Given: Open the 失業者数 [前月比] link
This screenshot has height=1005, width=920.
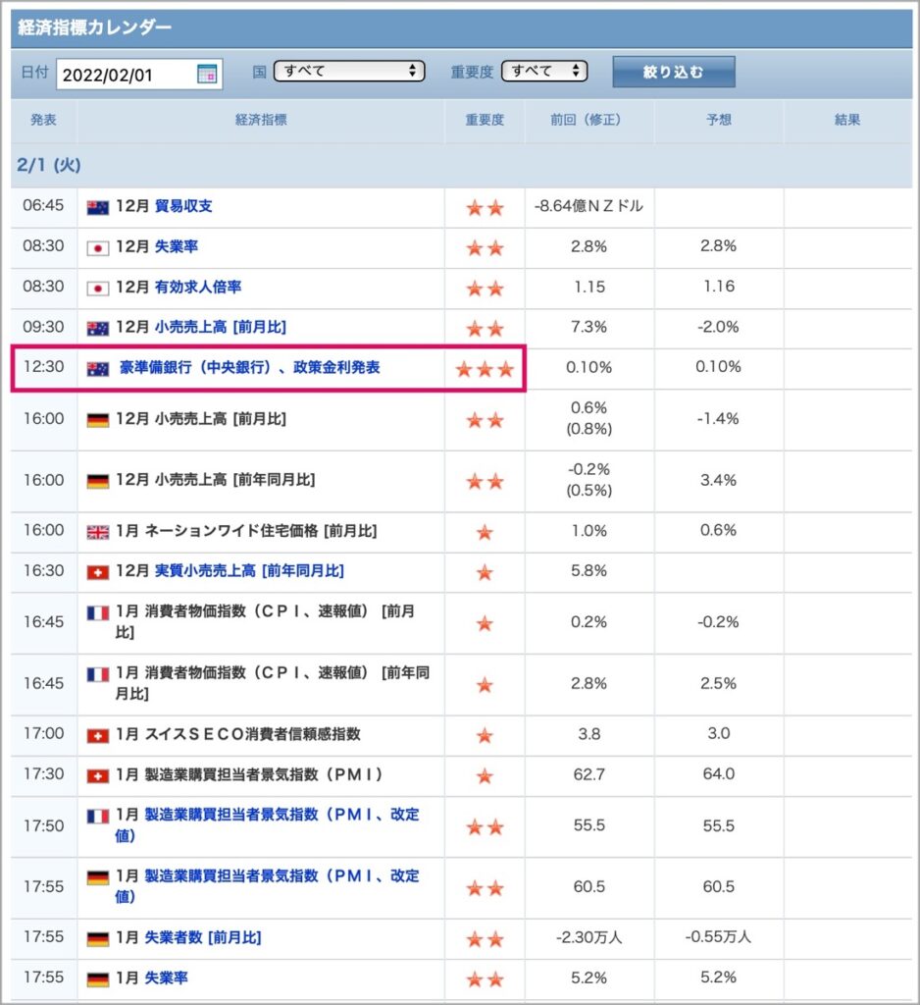Looking at the screenshot, I should (x=202, y=937).
